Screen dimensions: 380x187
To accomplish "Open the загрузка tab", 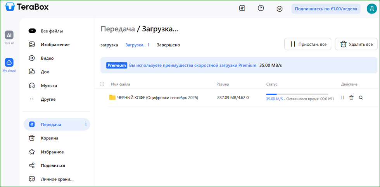I will click(109, 45).
